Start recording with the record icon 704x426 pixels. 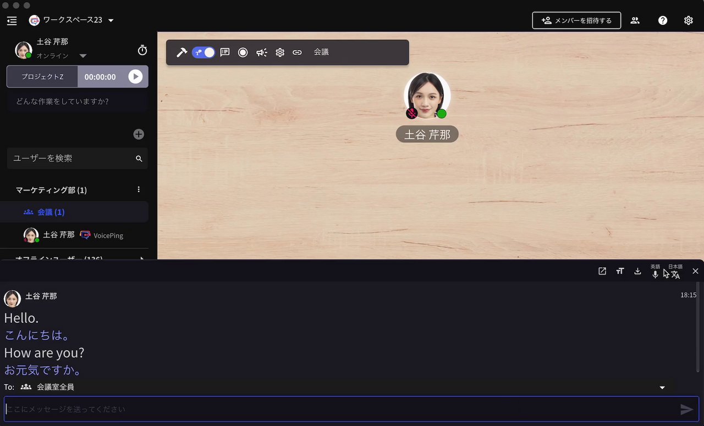point(243,52)
